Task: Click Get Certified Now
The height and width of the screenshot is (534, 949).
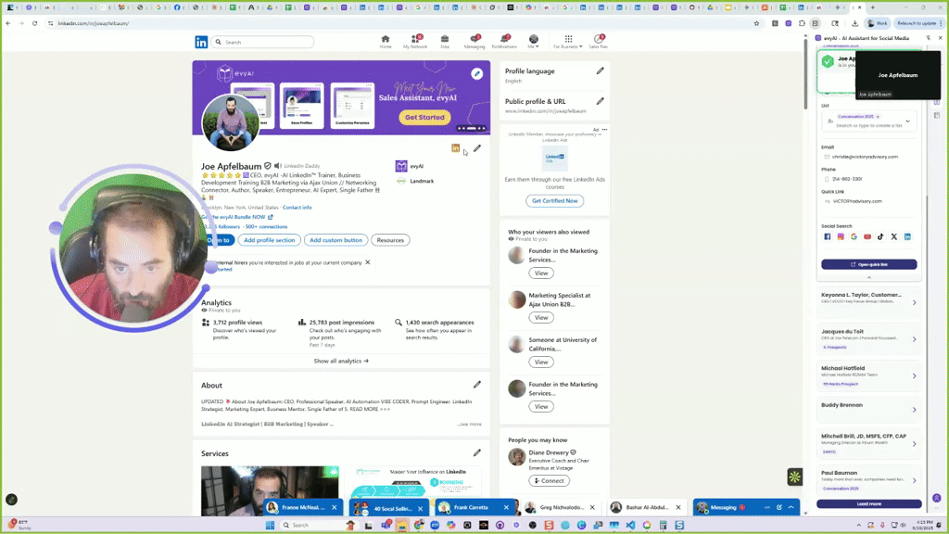Action: click(554, 200)
